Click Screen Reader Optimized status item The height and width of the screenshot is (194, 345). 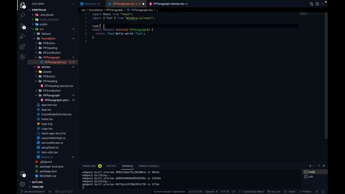pyautogui.click(x=169, y=192)
